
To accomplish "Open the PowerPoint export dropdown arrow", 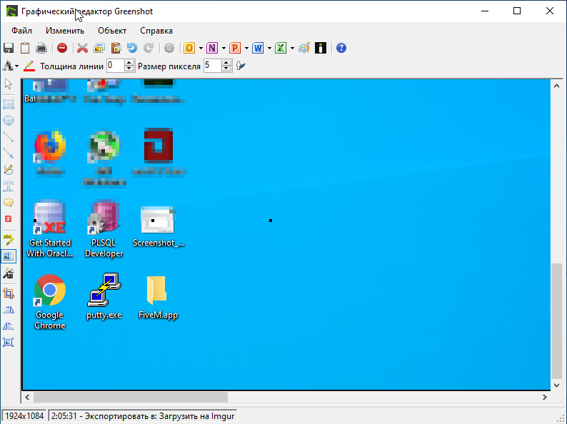I will (246, 48).
